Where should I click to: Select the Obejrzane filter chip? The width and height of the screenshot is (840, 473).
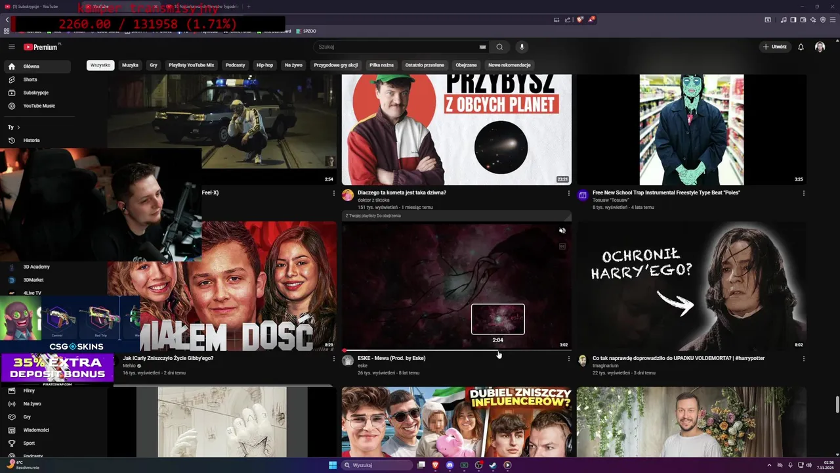click(x=466, y=65)
